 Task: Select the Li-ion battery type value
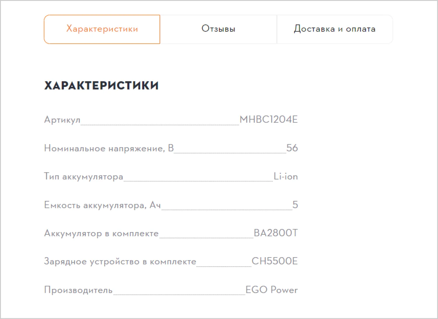(286, 176)
